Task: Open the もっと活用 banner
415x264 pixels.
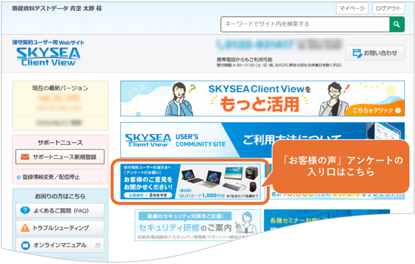Action: tap(262, 99)
